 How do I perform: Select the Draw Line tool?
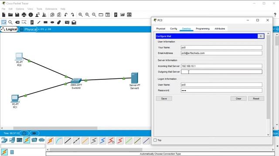coord(39,22)
